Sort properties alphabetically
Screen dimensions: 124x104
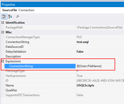click(x=10, y=17)
